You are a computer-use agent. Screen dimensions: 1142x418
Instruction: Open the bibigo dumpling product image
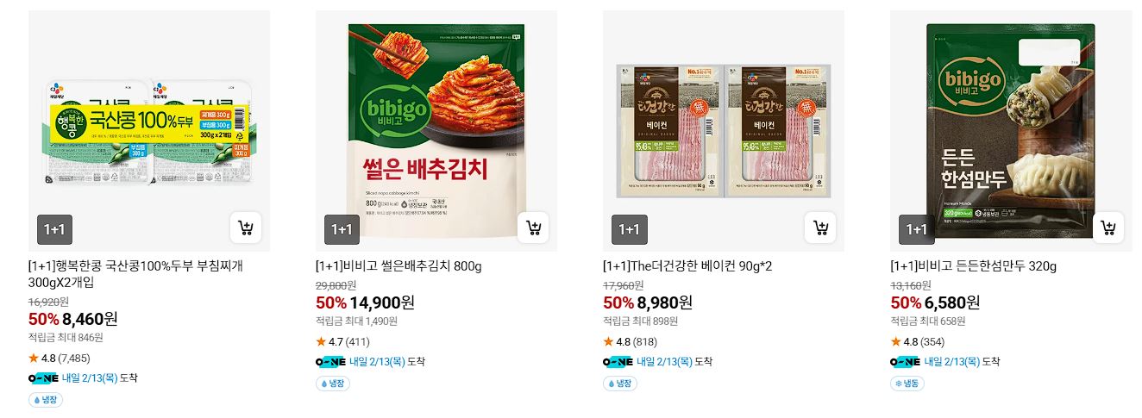point(1011,131)
